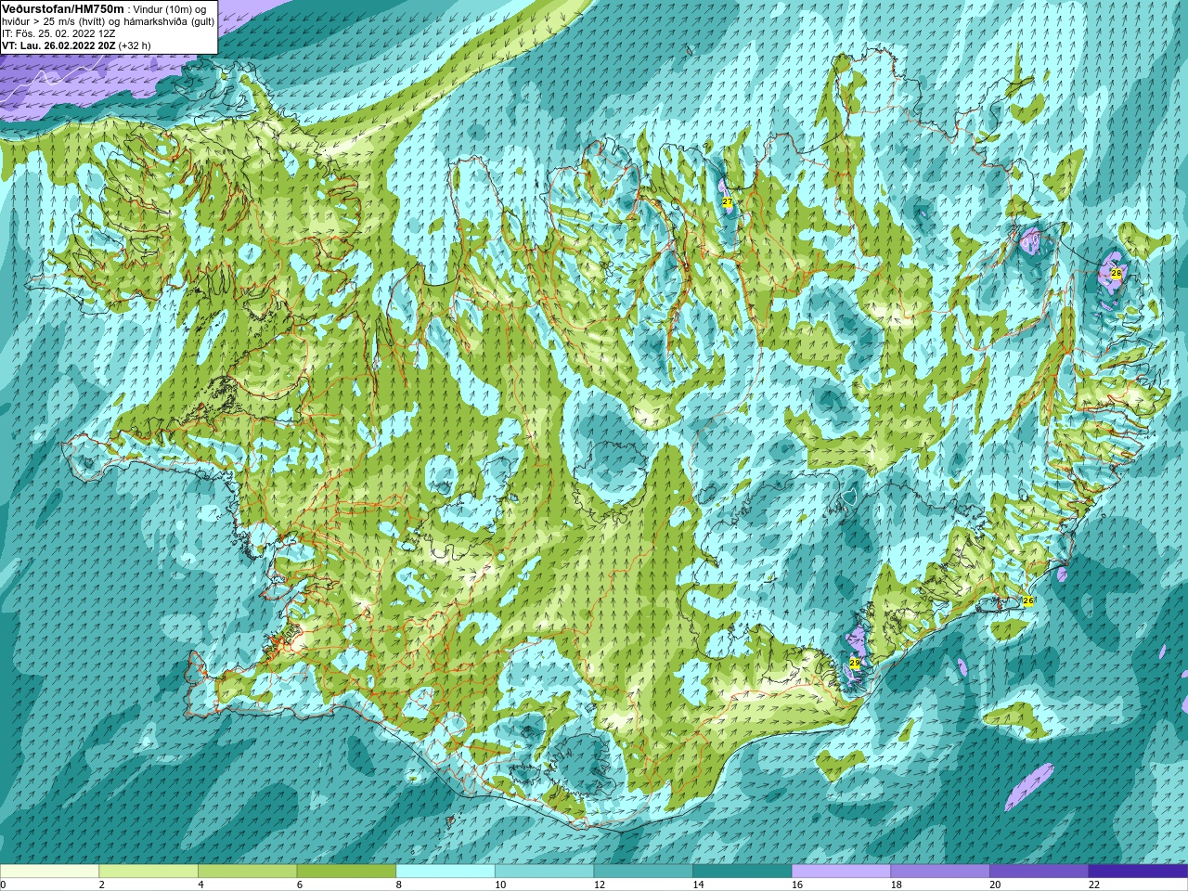Select the 16–18 m/s lavender legend swatch
This screenshot has height=891, width=1188.
(841, 871)
